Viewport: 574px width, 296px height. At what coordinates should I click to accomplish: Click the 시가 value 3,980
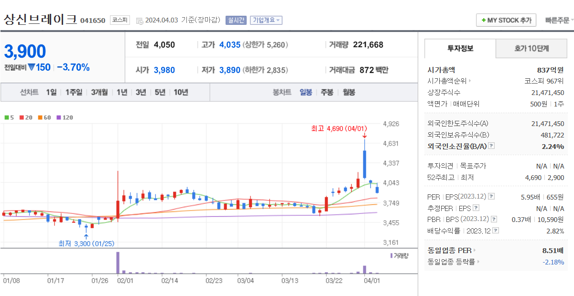coord(164,70)
